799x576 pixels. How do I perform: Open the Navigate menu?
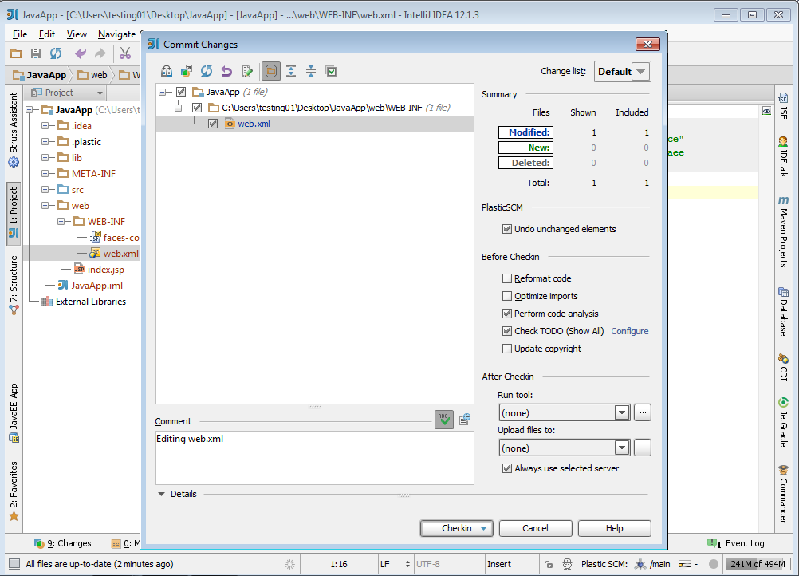pos(116,34)
